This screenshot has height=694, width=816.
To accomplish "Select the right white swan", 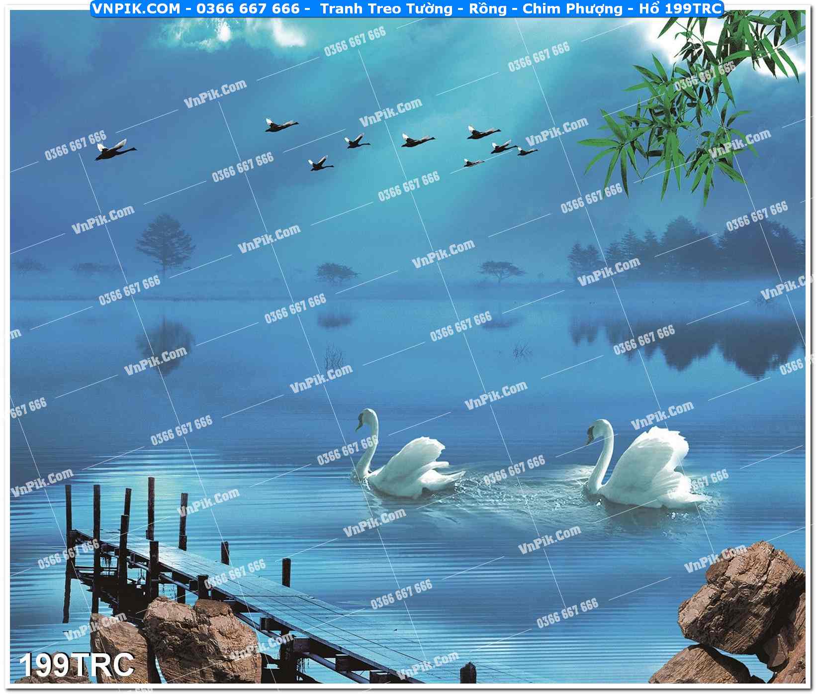I will [641, 468].
